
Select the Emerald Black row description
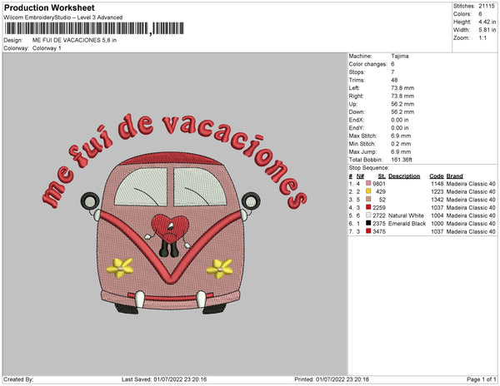[407, 223]
